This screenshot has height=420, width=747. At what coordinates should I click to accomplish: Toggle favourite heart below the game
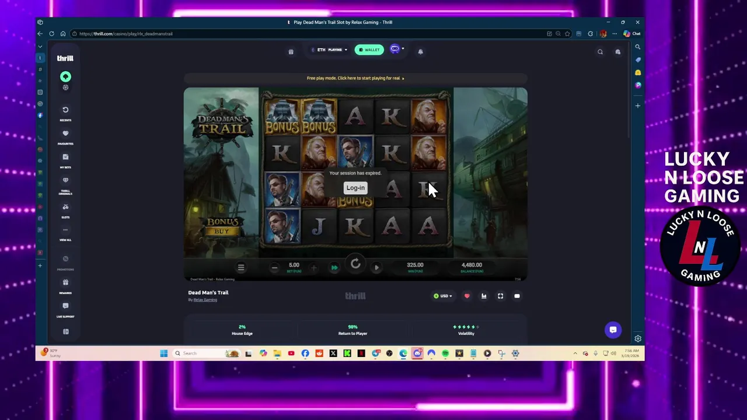click(467, 296)
